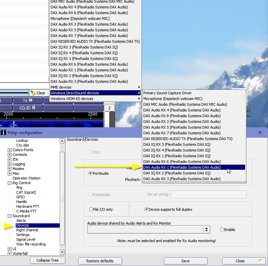Click macro set number 2 button
Image resolution: width=268 pixels, height=266 pixels.
(x=109, y=108)
